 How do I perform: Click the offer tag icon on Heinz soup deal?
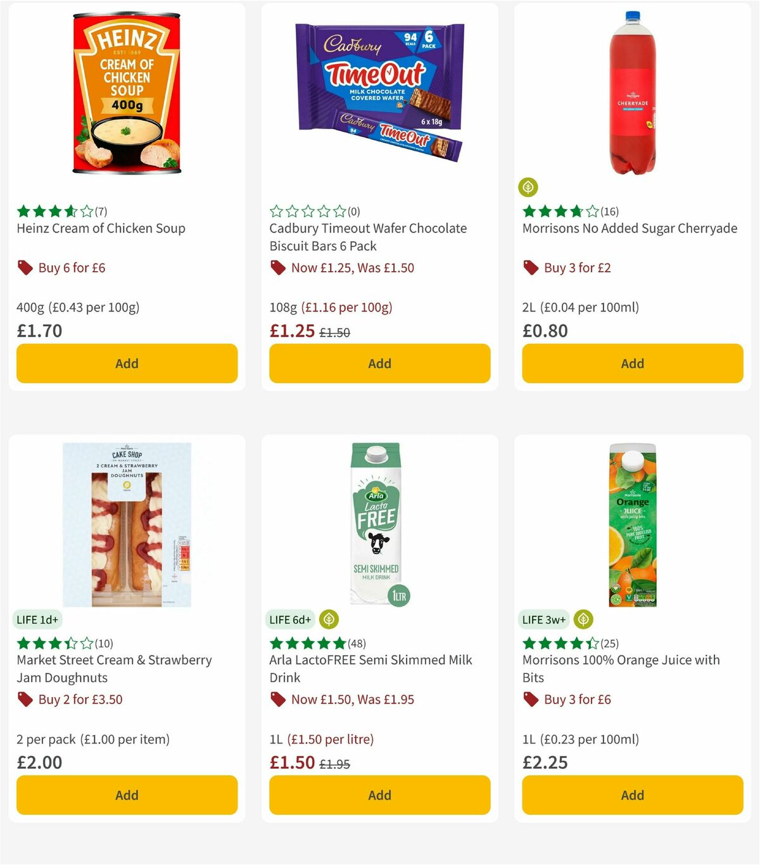tap(25, 268)
